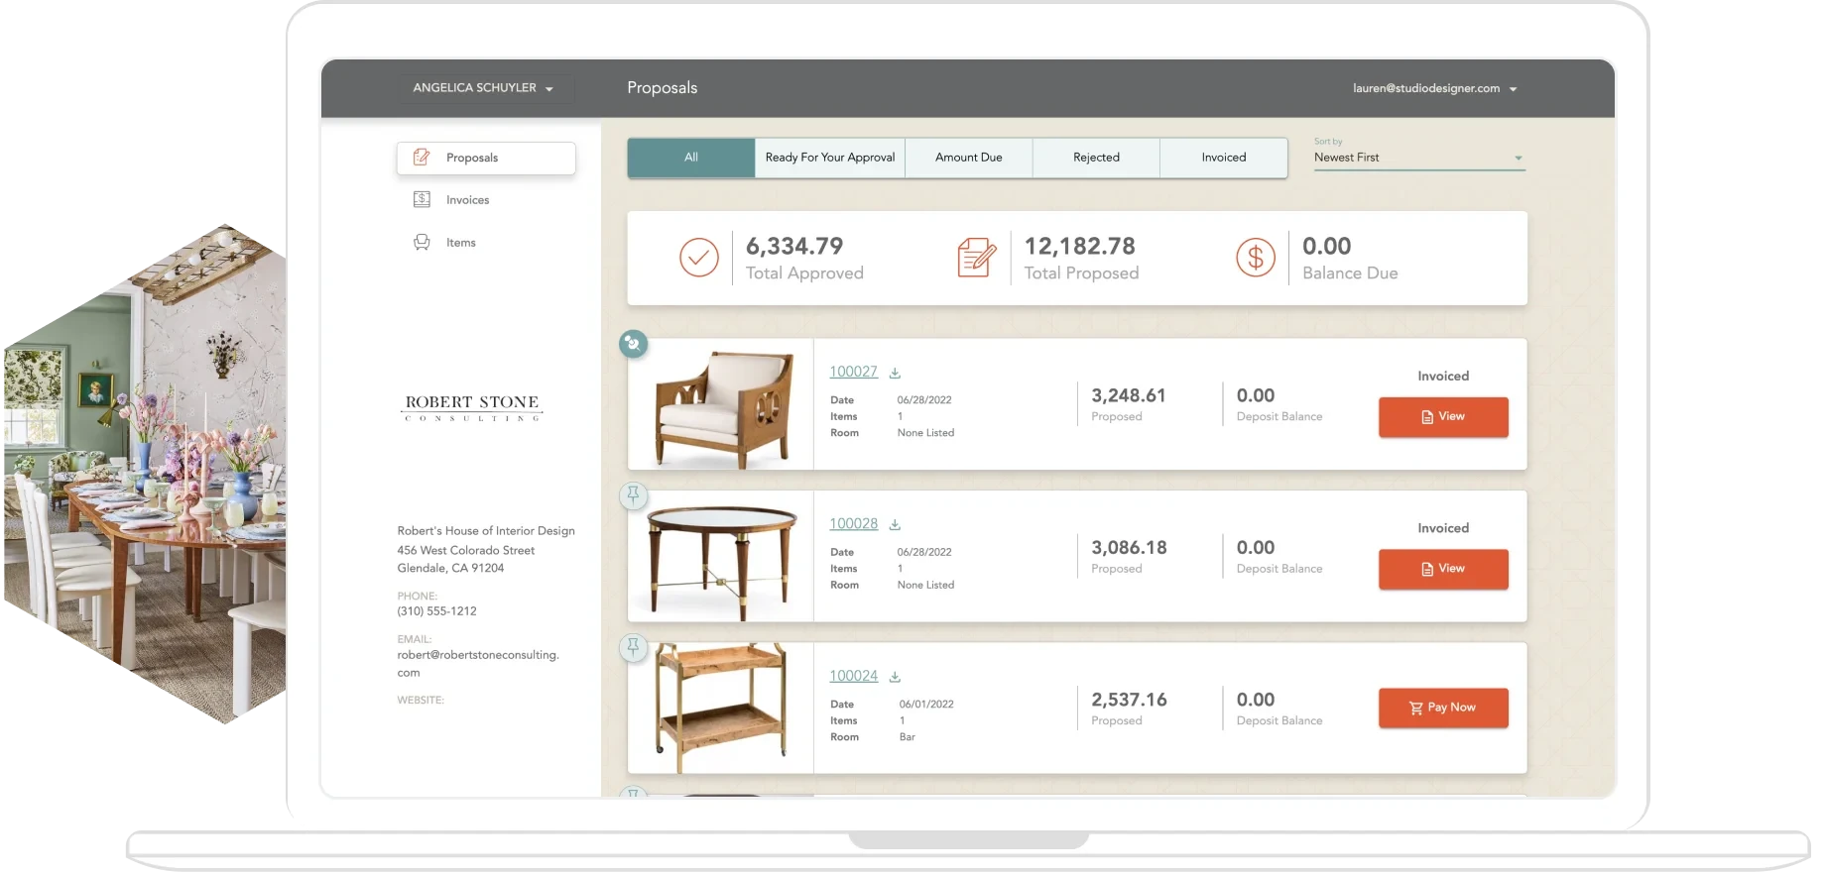Image resolution: width=1825 pixels, height=874 pixels.
Task: Click the round table thumbnail for 100028
Action: pyautogui.click(x=721, y=557)
